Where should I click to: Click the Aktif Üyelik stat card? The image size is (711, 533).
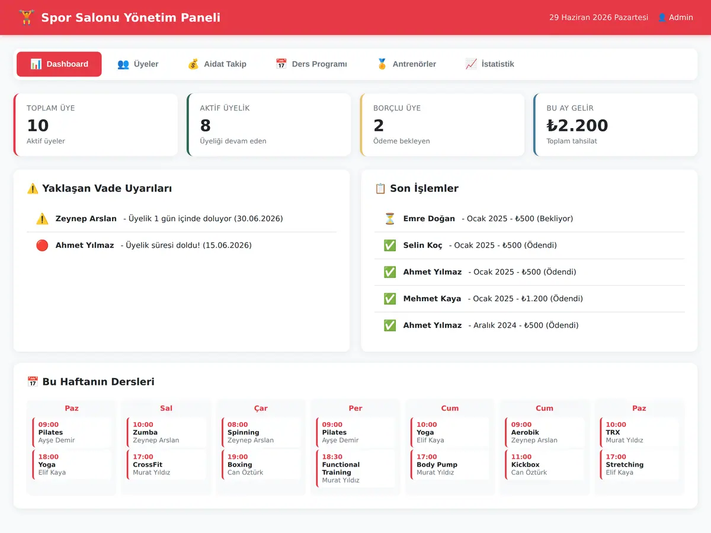click(269, 125)
